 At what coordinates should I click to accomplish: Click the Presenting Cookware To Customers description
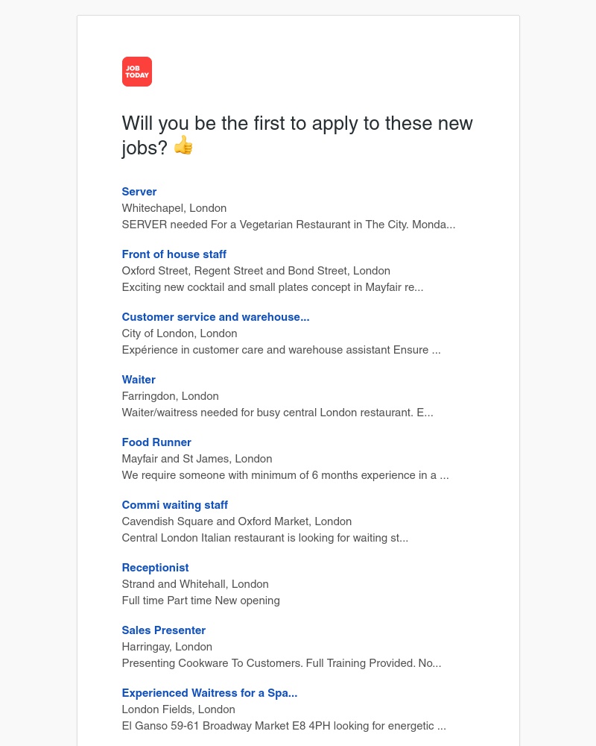282,663
